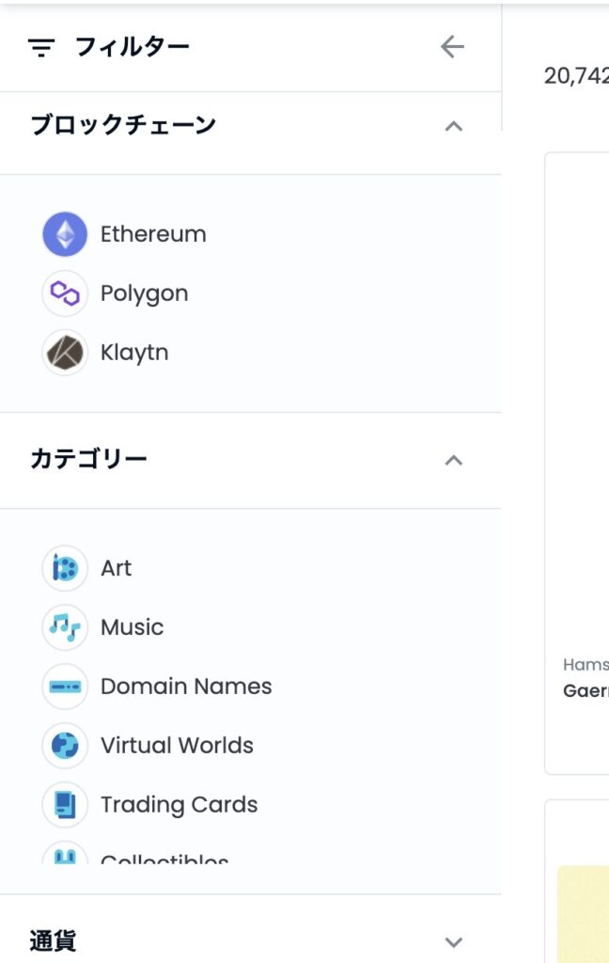Click the Ethereum blockchain icon

[65, 234]
